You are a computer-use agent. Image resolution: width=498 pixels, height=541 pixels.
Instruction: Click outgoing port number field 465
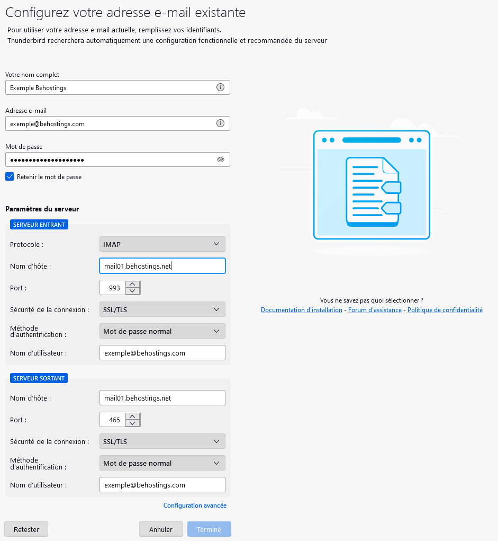[x=113, y=420]
